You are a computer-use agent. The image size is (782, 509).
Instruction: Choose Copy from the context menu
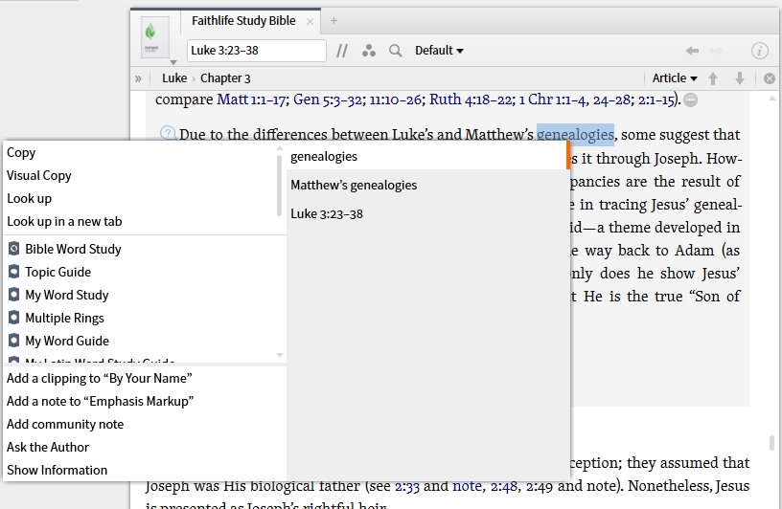click(x=21, y=152)
